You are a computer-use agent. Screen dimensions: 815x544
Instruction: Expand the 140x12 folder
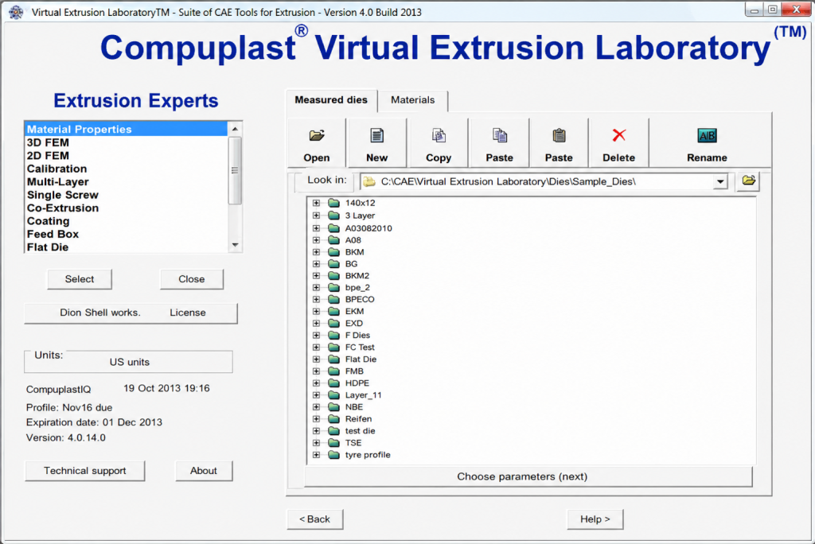pos(316,203)
